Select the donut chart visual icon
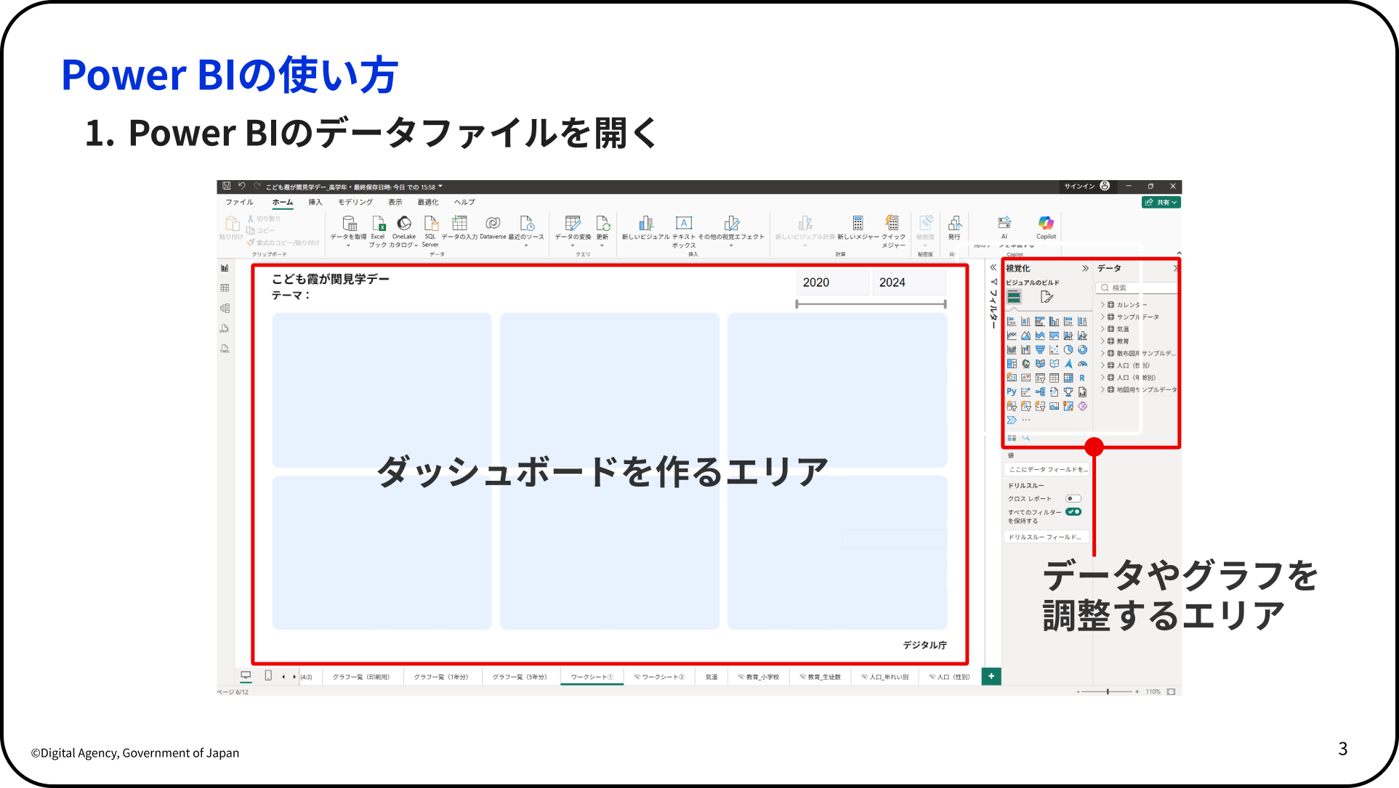The width and height of the screenshot is (1399, 788). pyautogui.click(x=1082, y=349)
